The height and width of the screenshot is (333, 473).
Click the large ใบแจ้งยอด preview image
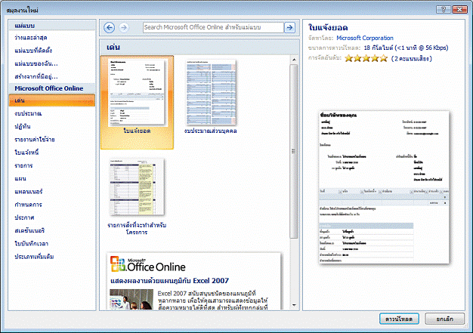(384, 187)
